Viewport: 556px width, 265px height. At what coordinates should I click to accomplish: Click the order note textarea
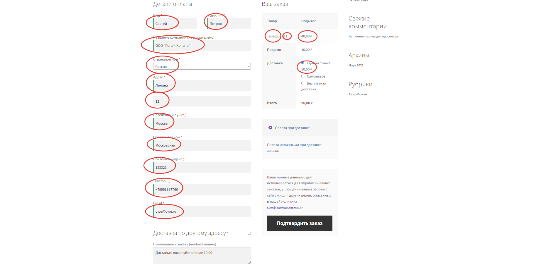click(x=202, y=255)
